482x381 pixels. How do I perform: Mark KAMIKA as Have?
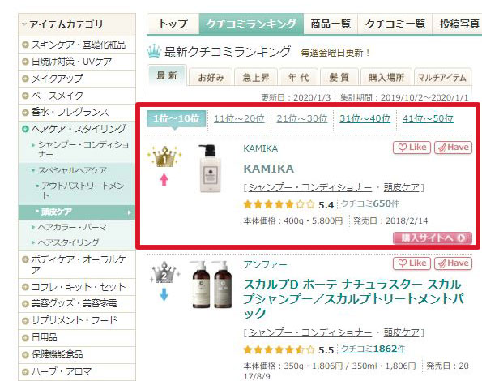point(453,148)
